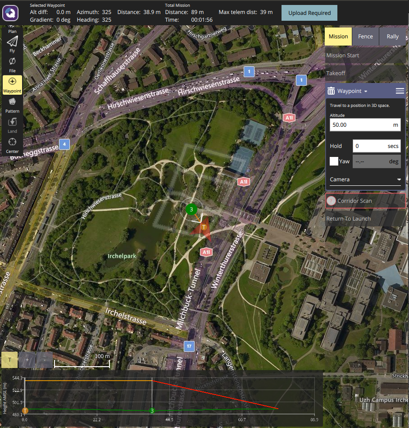Select the Mission Start item
The width and height of the screenshot is (409, 428).
[365, 55]
